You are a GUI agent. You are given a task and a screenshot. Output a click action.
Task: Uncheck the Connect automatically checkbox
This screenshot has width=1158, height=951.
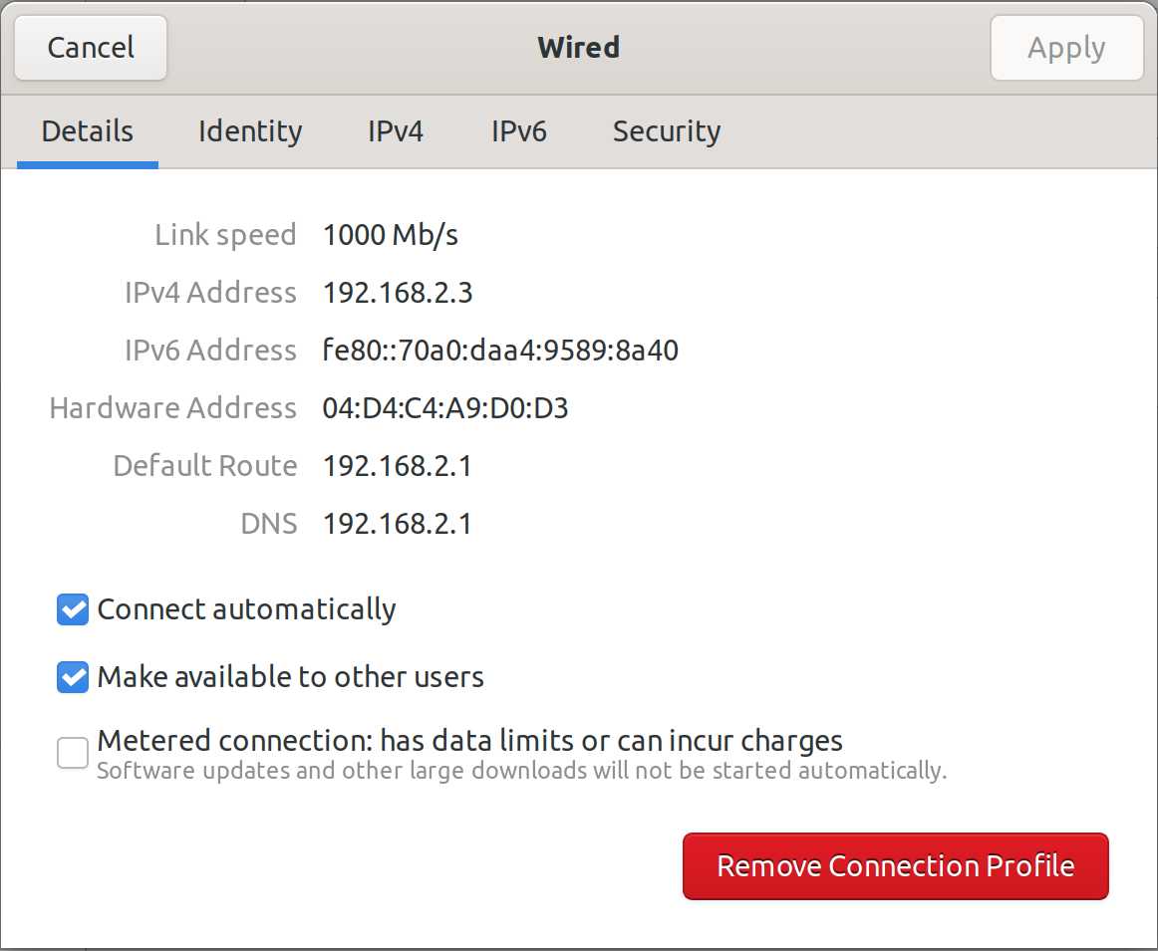tap(73, 609)
